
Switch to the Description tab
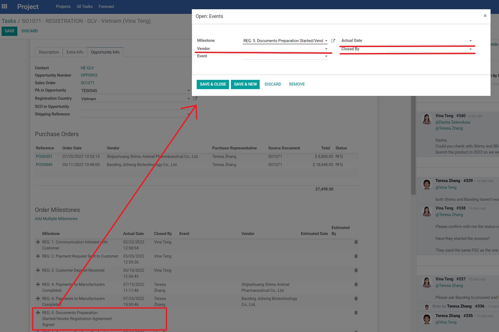click(49, 52)
